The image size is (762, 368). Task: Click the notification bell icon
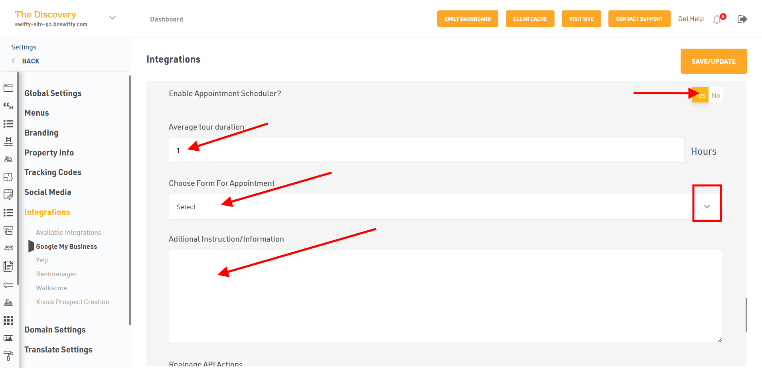(x=717, y=19)
